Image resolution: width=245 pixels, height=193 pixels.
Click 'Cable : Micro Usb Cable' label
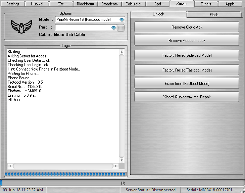[62, 35]
